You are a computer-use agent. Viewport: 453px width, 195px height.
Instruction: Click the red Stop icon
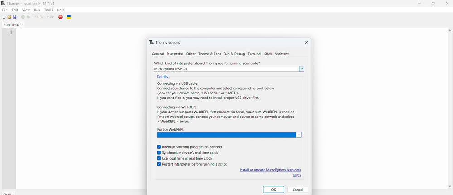60,17
